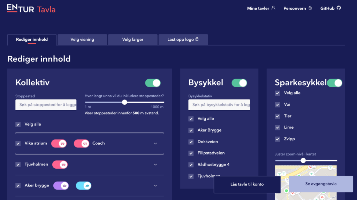Uncheck the Tier scooter checkbox
Screen dimensions: 357x200
click(277, 116)
